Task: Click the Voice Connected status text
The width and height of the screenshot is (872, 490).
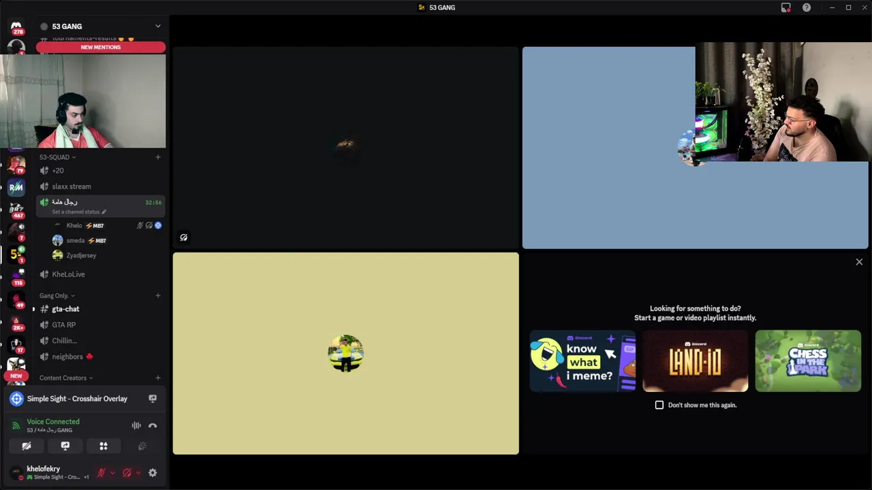Action: pos(53,421)
